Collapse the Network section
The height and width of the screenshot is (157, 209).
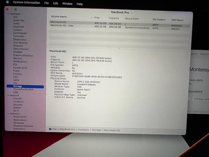[x=8, y=96]
